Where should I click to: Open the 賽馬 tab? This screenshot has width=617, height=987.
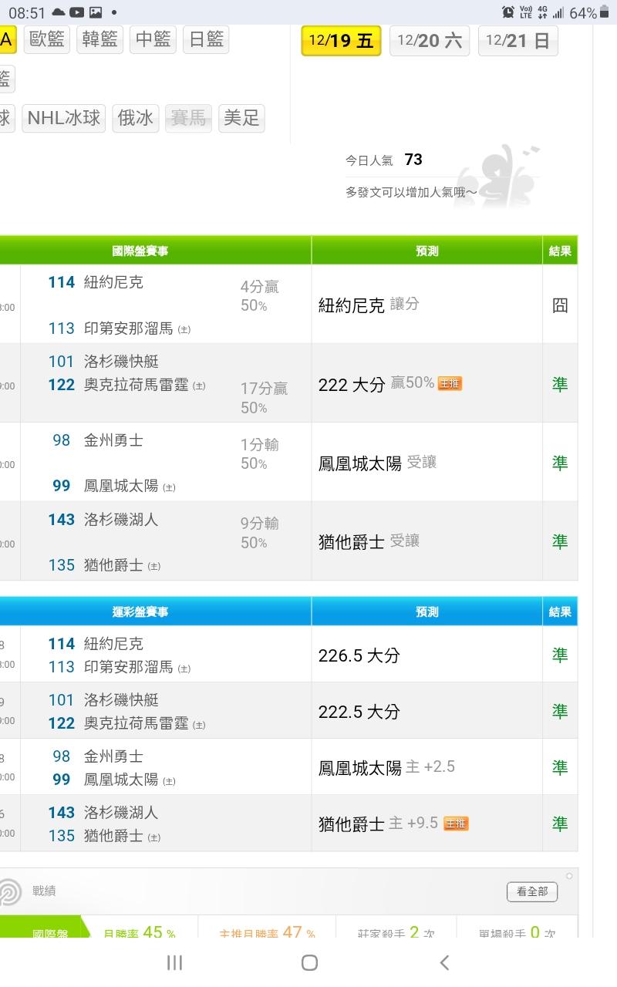tap(188, 118)
